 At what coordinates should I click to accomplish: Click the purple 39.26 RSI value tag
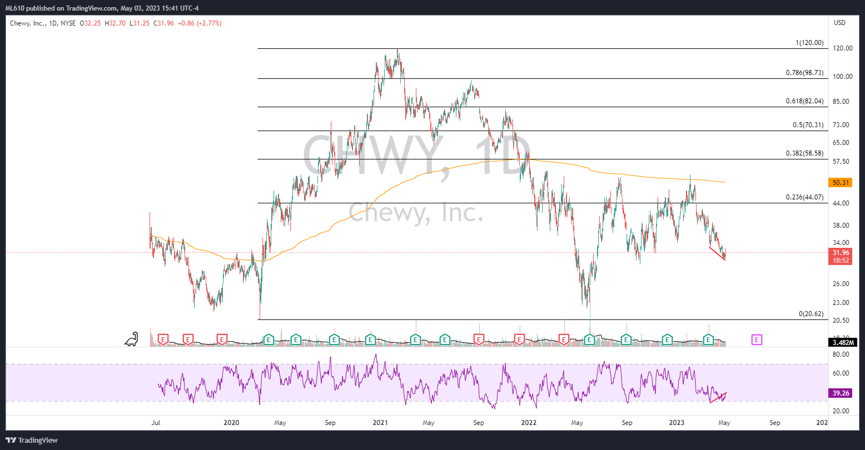[x=840, y=393]
